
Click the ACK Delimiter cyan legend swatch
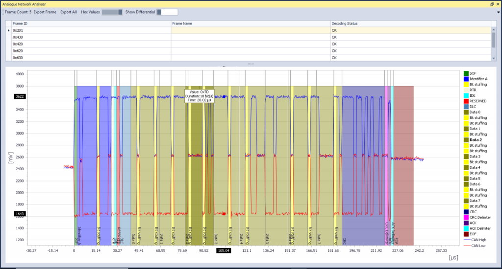tap(465, 228)
